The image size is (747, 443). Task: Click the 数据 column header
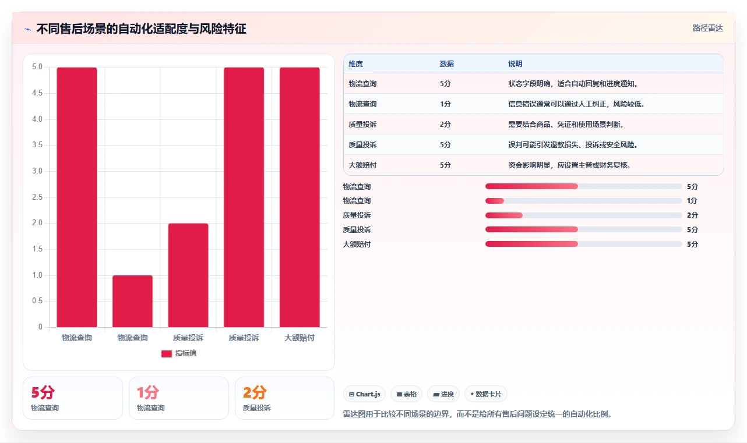447,64
